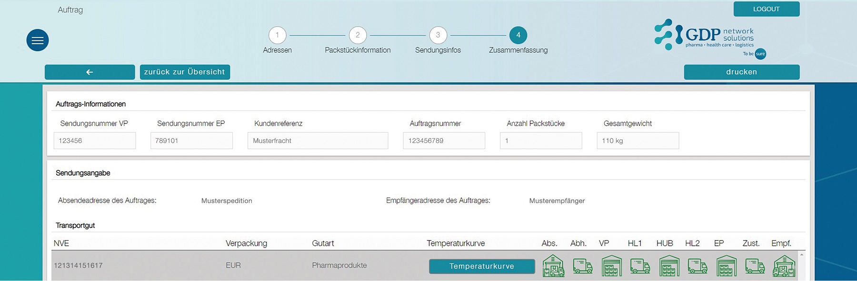The image size is (857, 281).
Task: Go to step 1 Adressen
Action: coord(278,35)
